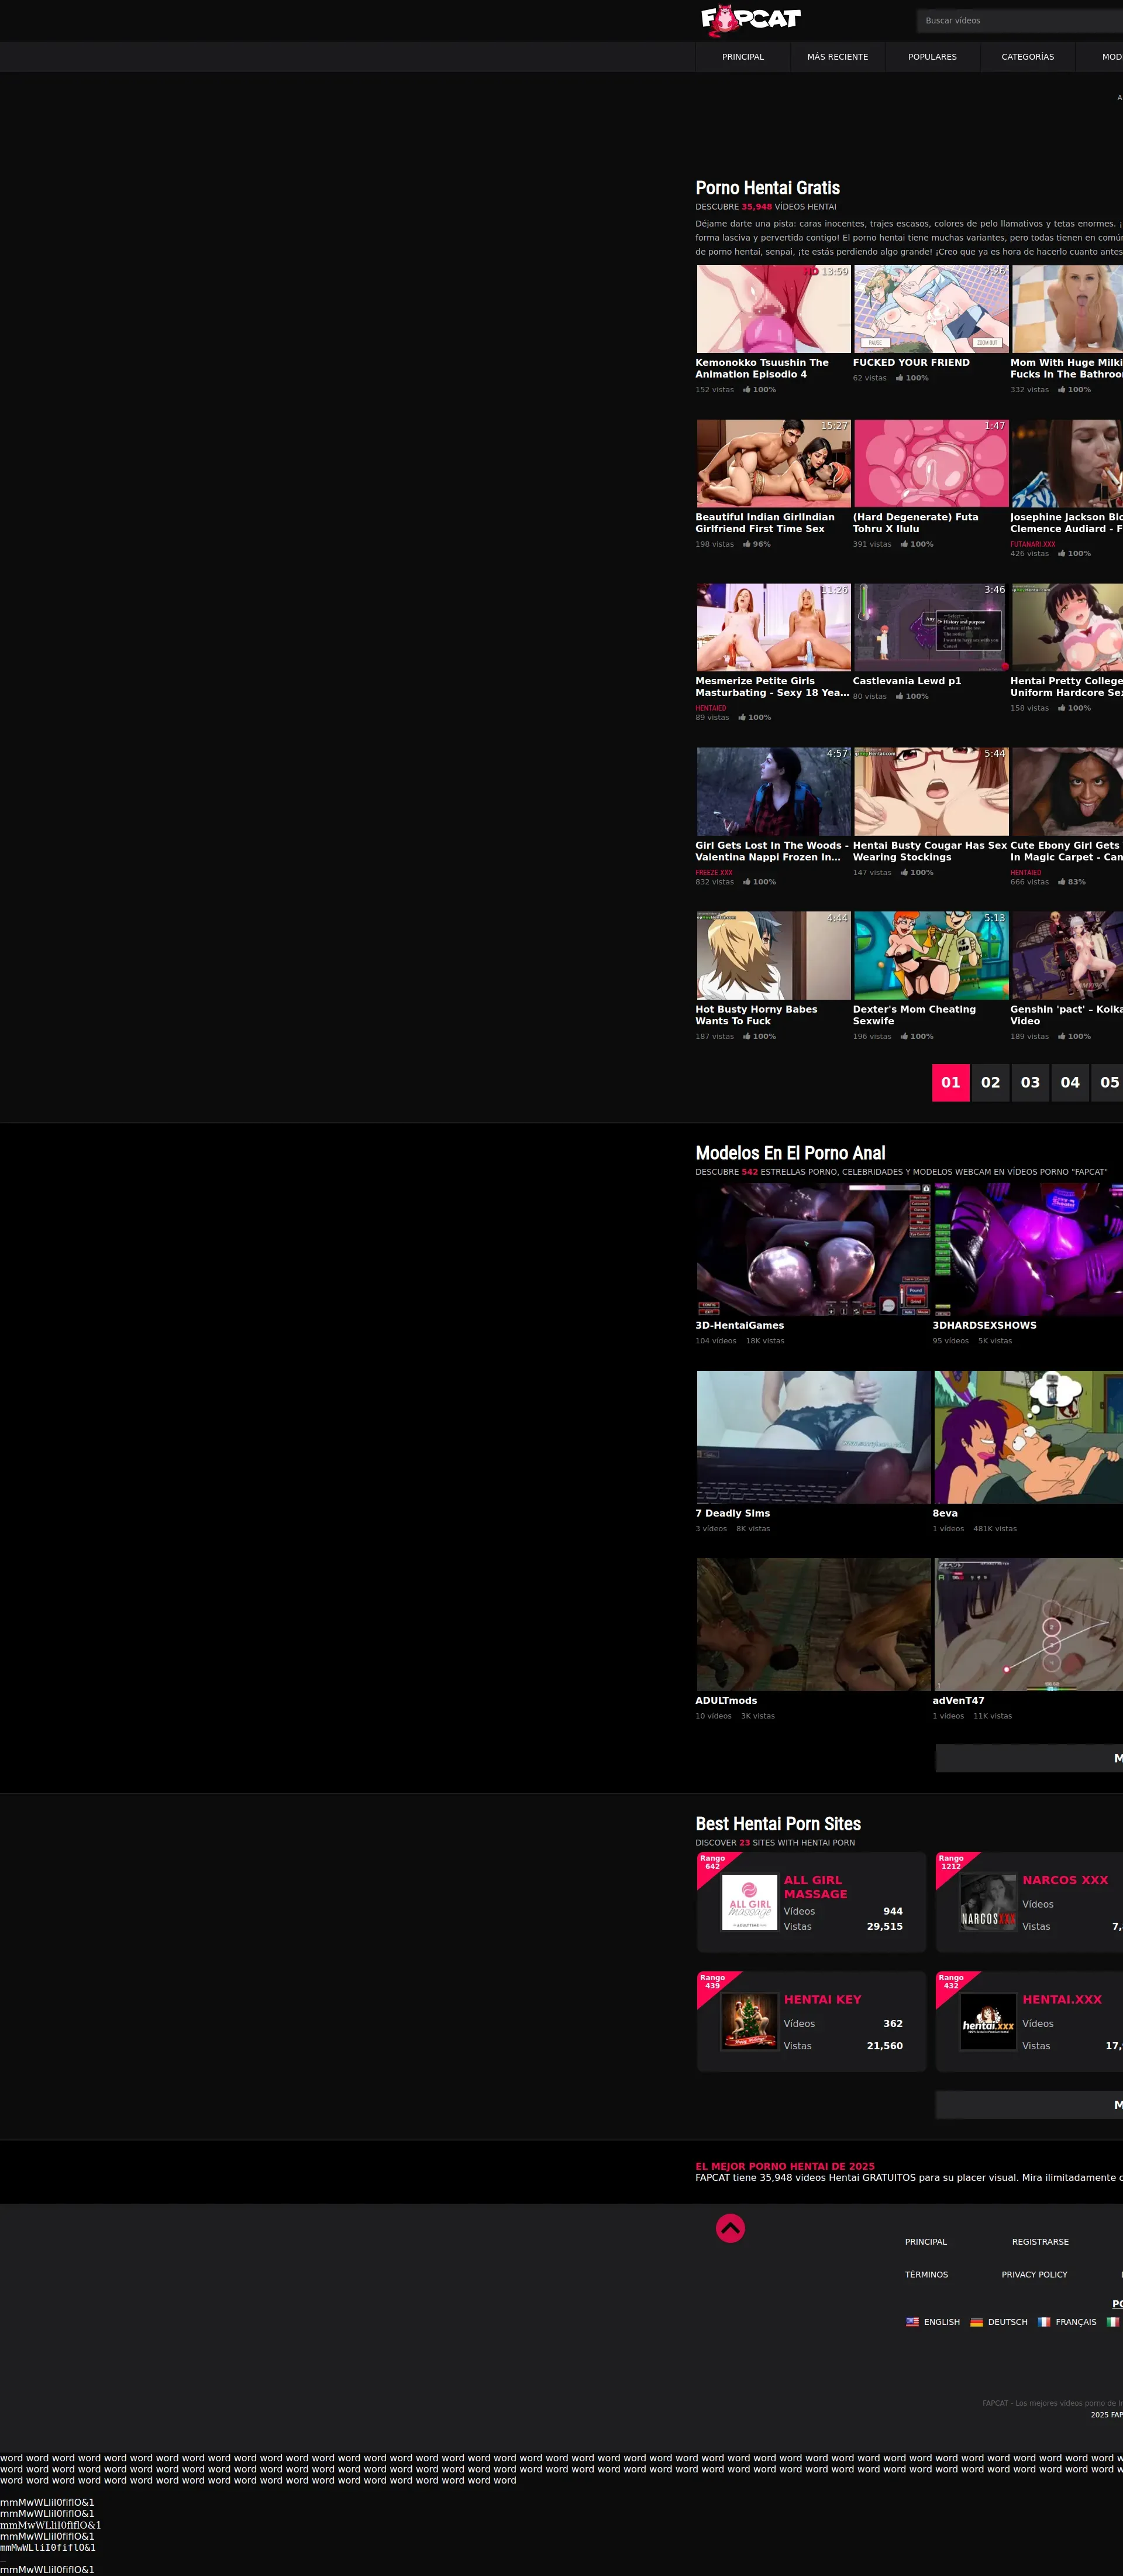Open the Categorías navigation tab
The width and height of the screenshot is (1123, 2576).
click(1027, 57)
